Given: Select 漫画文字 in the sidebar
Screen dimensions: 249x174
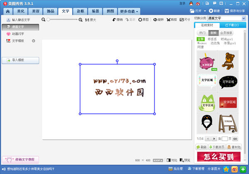Looking at the screenshot, I should coord(20,27).
